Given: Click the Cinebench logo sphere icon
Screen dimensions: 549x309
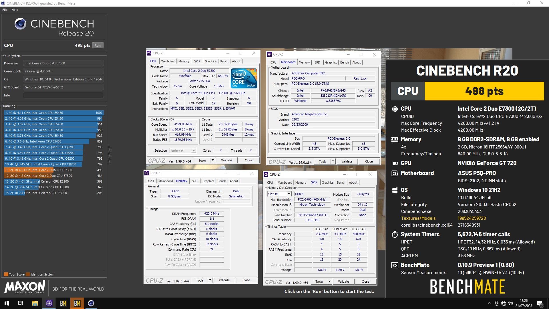Looking at the screenshot, I should 21,24.
